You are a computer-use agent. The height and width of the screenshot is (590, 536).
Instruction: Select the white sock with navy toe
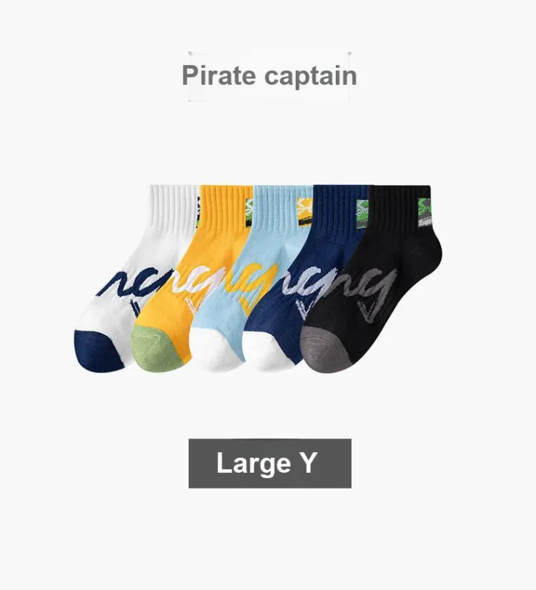click(x=124, y=279)
